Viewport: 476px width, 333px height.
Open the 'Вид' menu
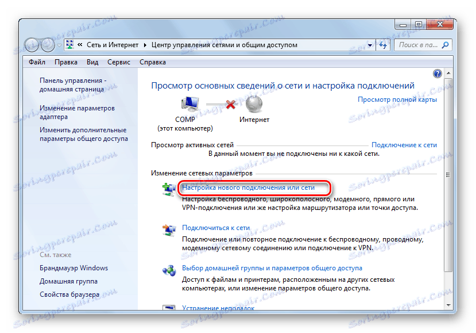92,62
